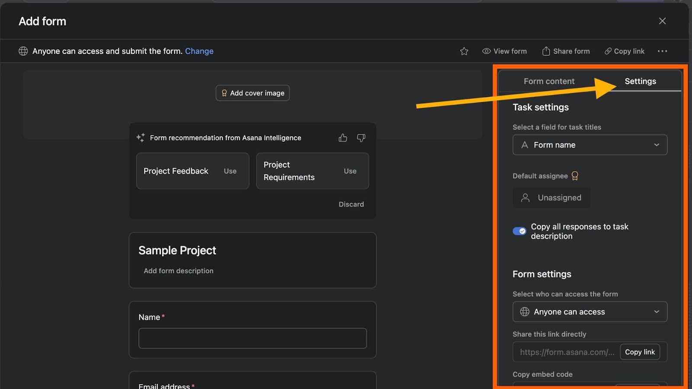Close the Add form dialog
This screenshot has width=692, height=389.
(662, 21)
